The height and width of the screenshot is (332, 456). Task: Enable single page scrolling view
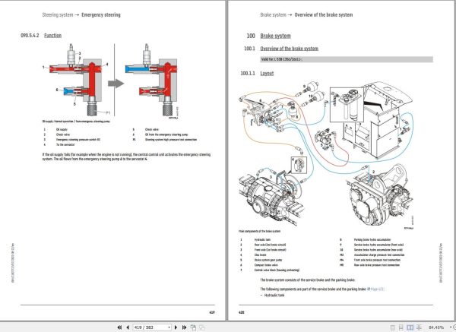pos(401,327)
